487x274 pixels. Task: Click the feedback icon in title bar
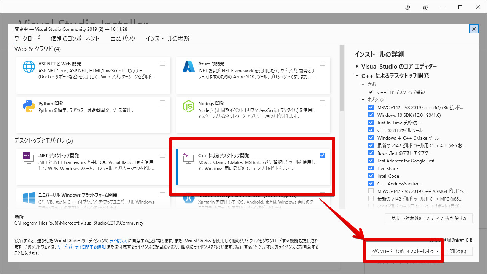[425, 7]
